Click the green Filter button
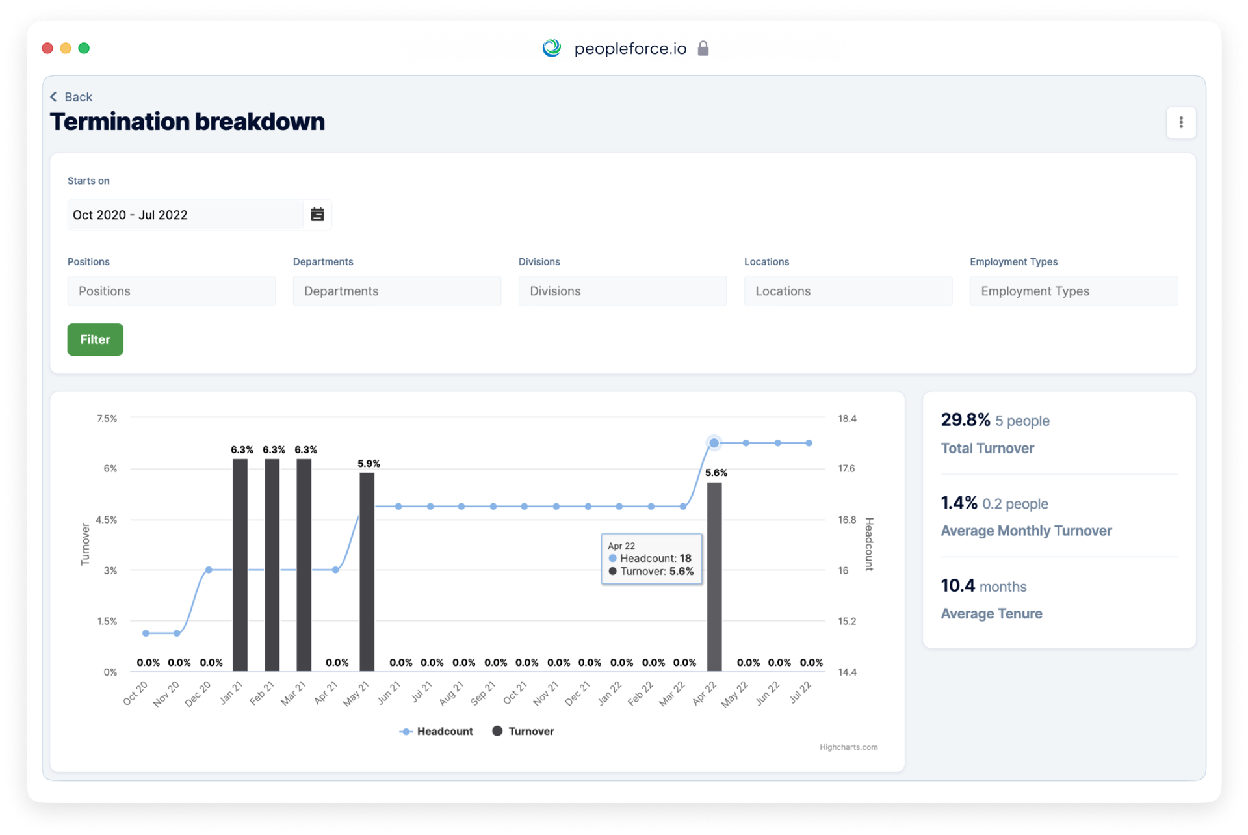This screenshot has width=1248, height=835. click(x=95, y=339)
